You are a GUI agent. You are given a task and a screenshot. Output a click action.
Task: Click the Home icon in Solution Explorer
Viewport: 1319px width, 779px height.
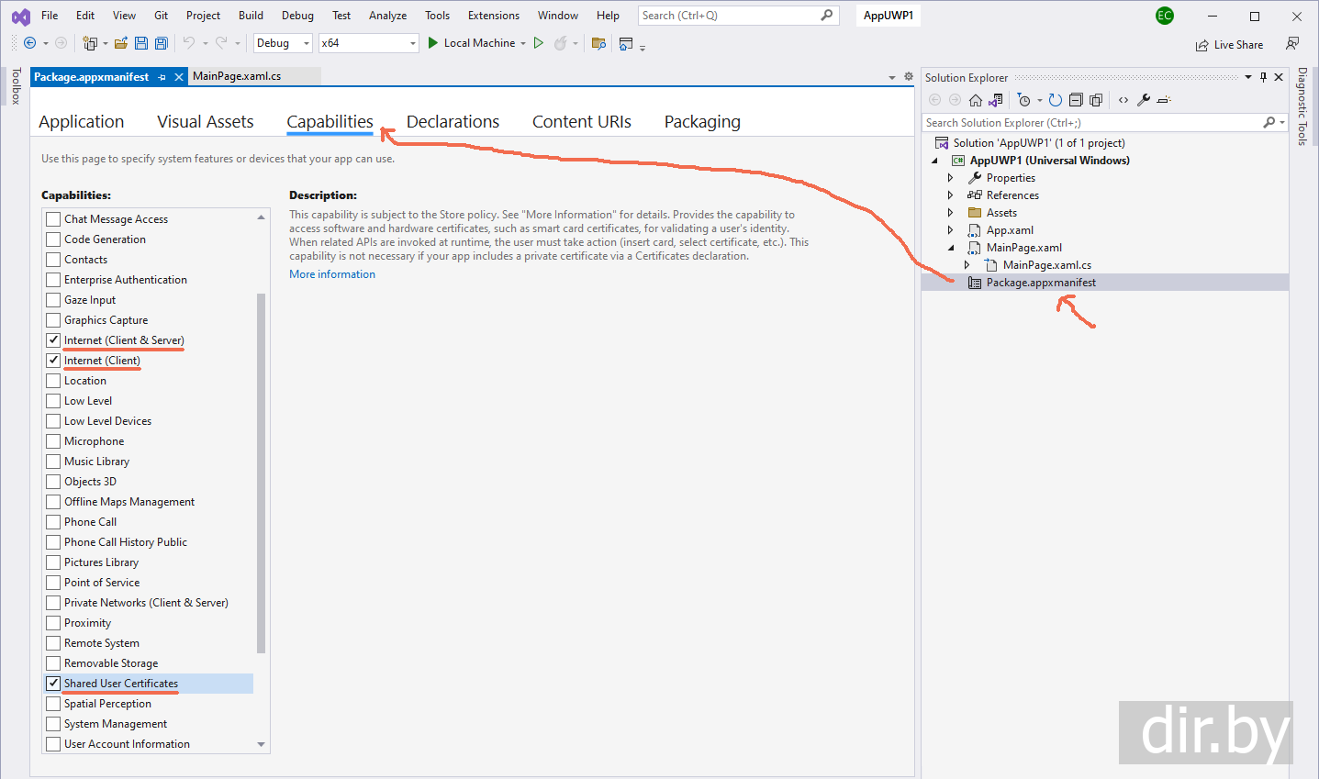pos(976,100)
